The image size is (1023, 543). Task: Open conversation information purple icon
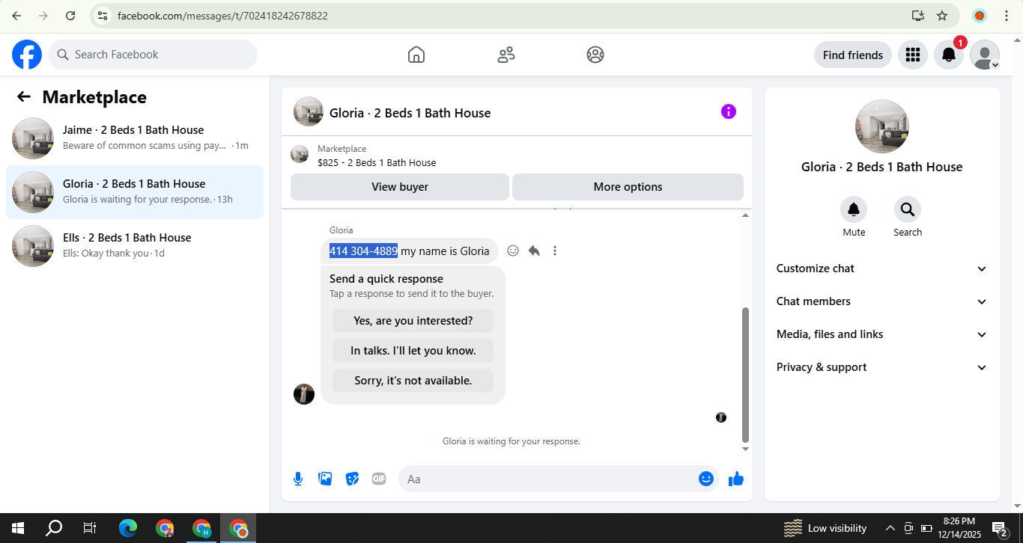coord(729,111)
